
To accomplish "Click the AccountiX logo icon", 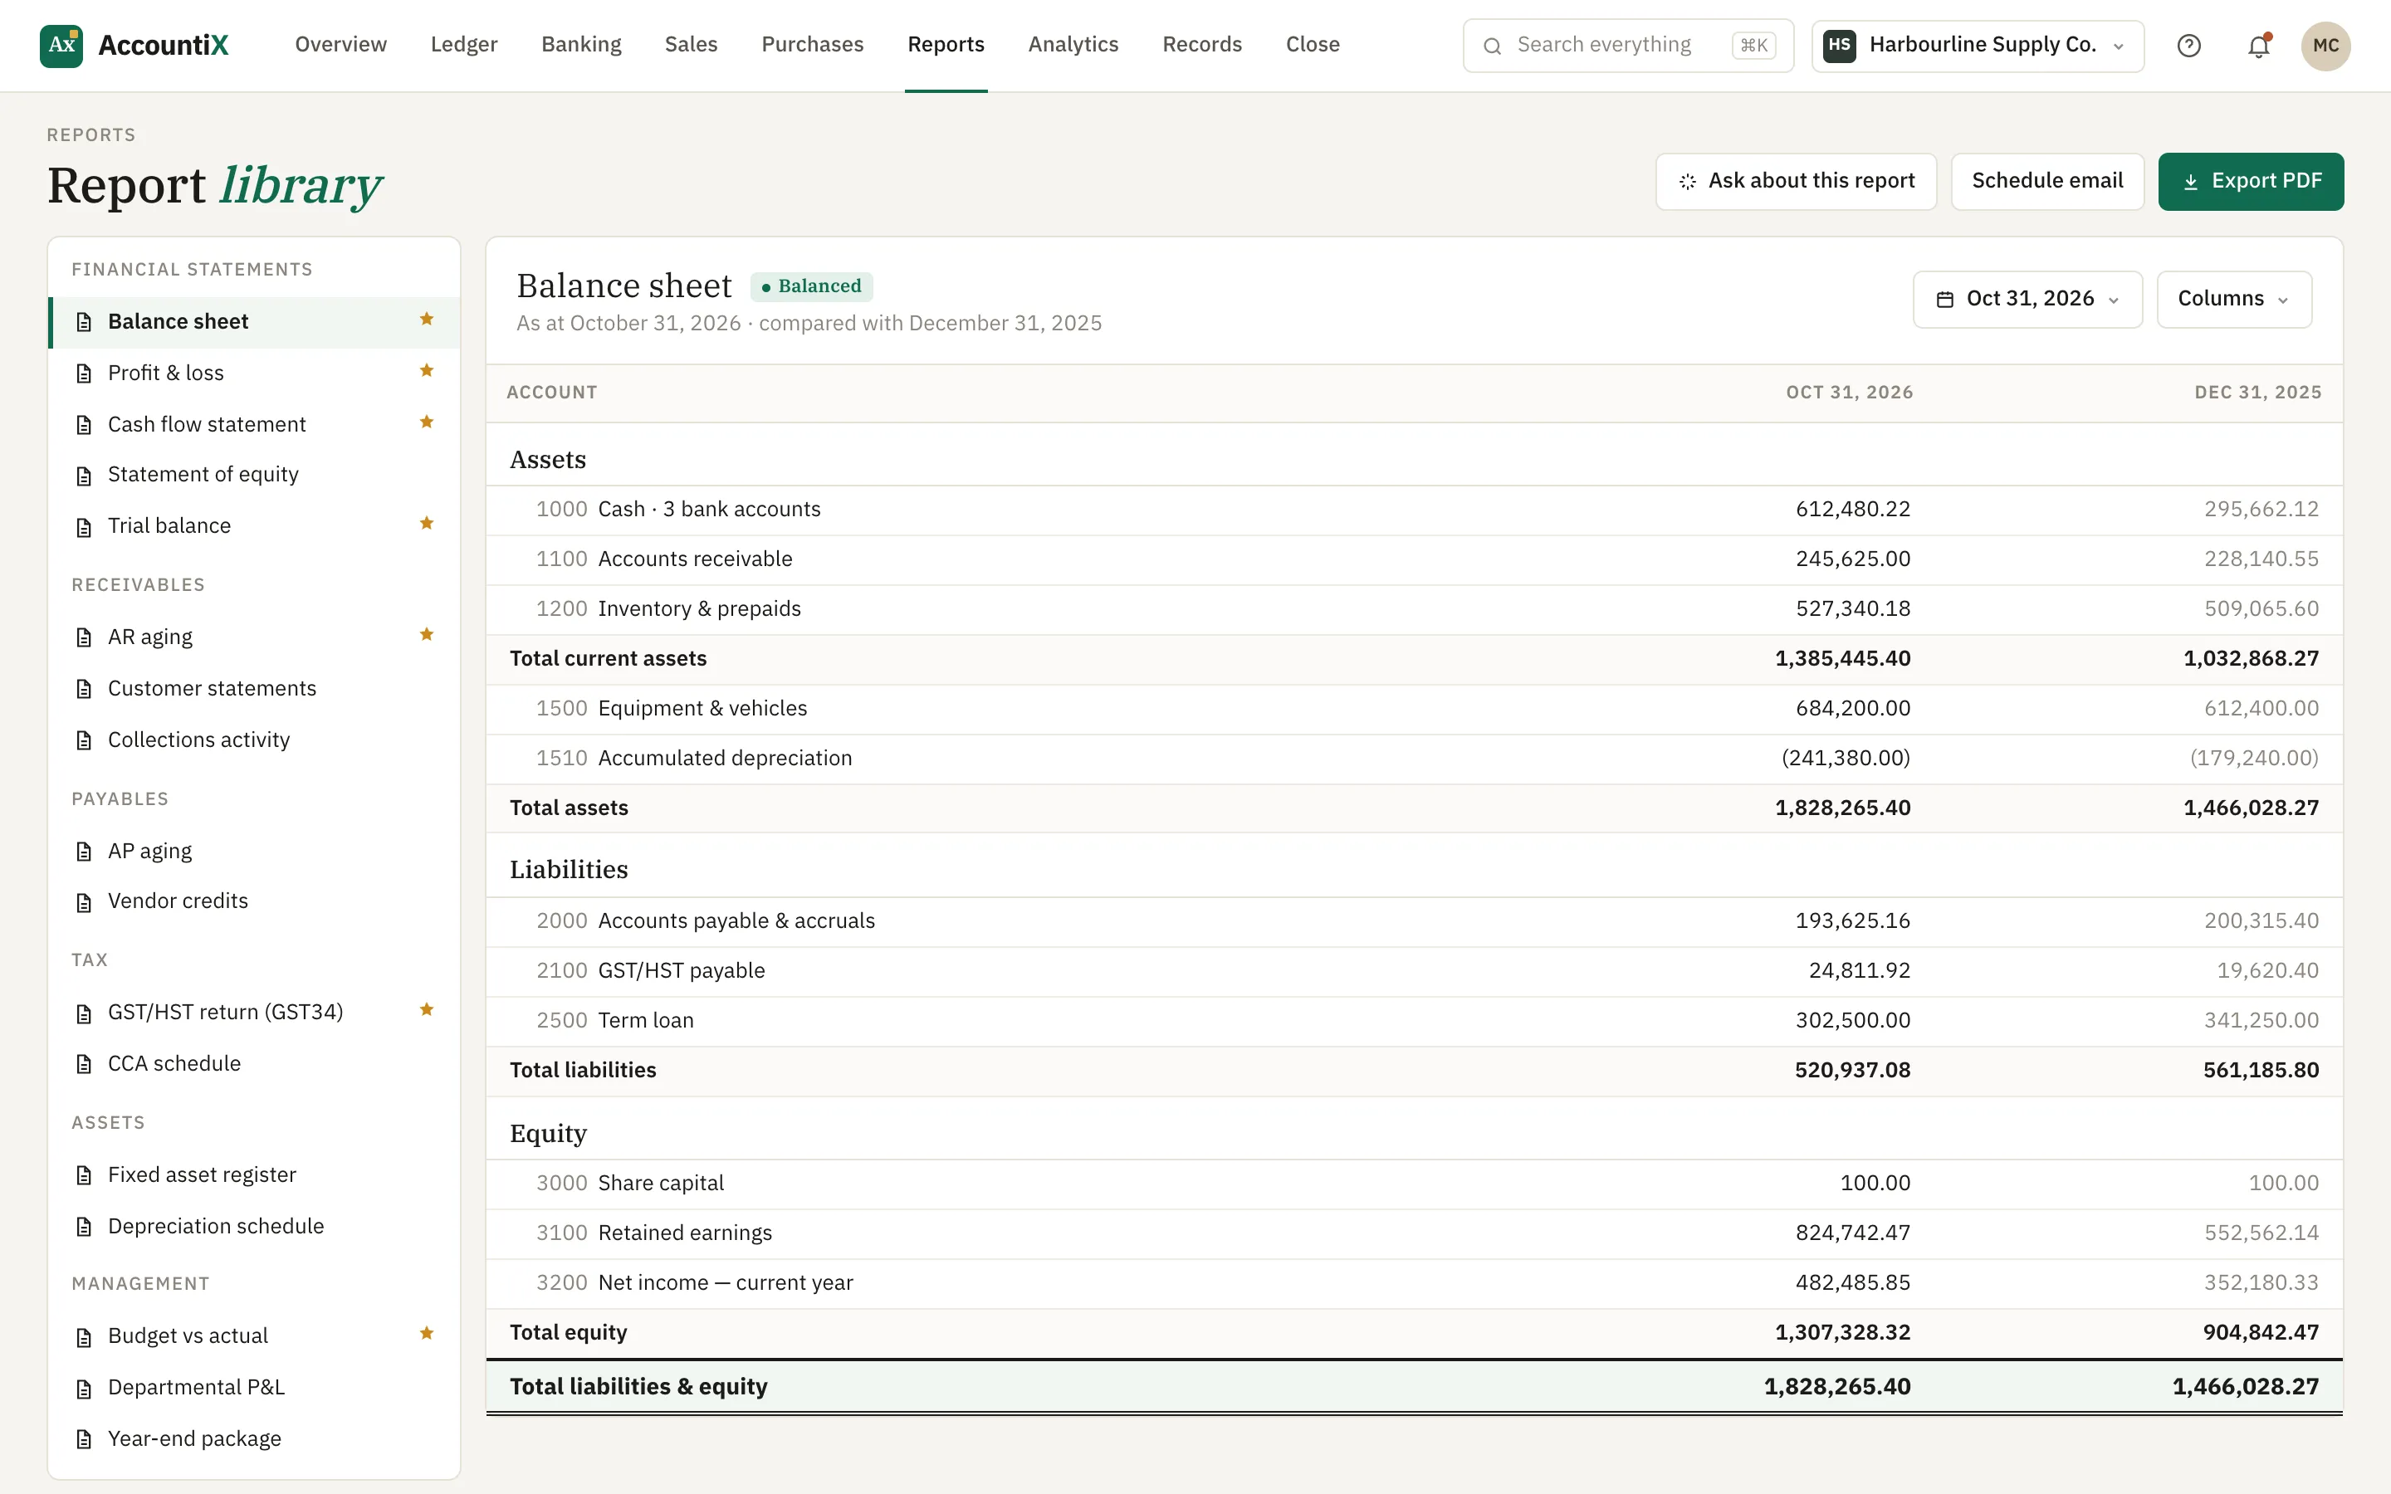I will pyautogui.click(x=61, y=46).
